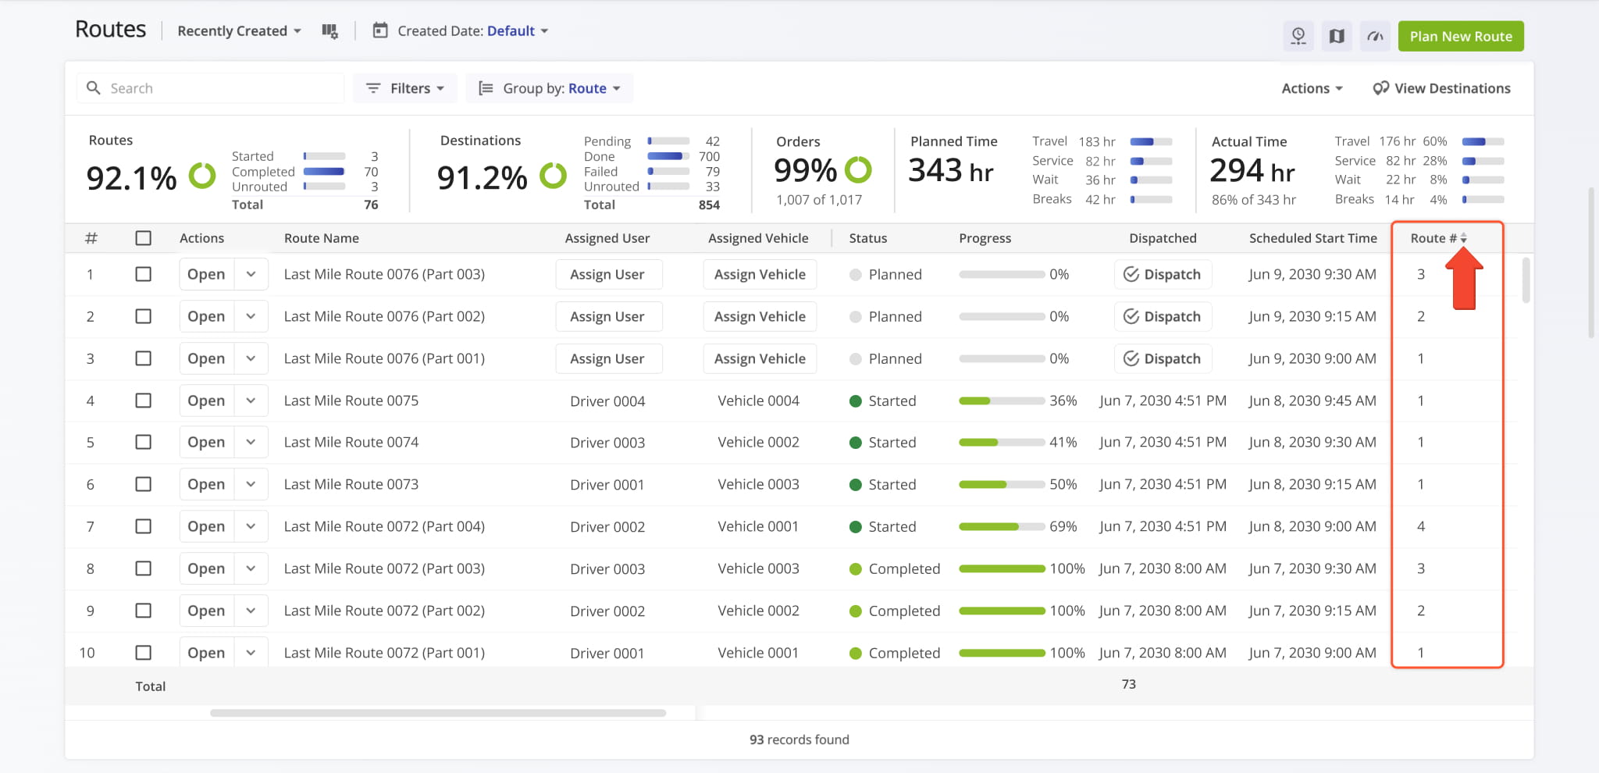Click Dispatch check icon for Route 0076 Part 003
The height and width of the screenshot is (773, 1599).
1131,274
